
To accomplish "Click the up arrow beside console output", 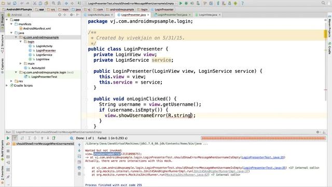I will (79, 145).
